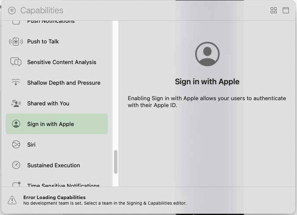Image resolution: width=297 pixels, height=215 pixels.
Task: Open the filter icon beside Capabilities
Action: (12, 10)
